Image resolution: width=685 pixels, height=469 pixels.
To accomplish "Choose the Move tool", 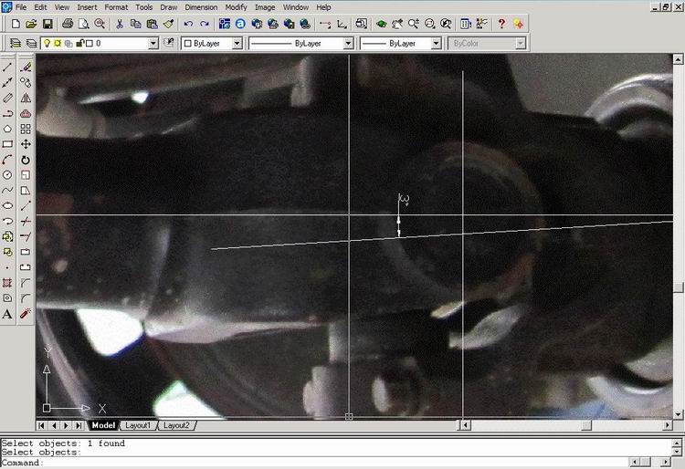I will click(26, 144).
